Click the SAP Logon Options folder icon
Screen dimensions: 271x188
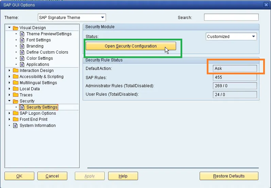click(x=16, y=113)
